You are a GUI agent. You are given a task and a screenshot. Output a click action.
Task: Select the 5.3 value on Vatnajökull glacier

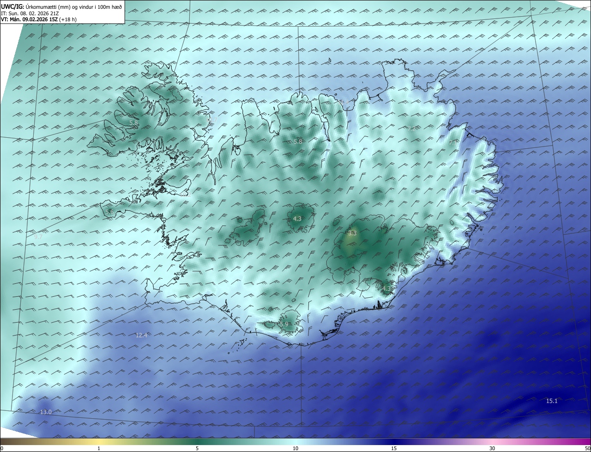(x=353, y=233)
